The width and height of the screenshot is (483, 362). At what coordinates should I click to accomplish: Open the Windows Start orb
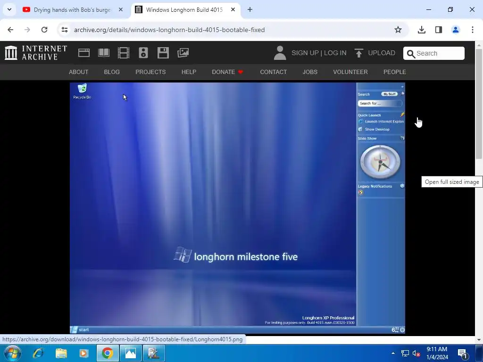coord(13,353)
